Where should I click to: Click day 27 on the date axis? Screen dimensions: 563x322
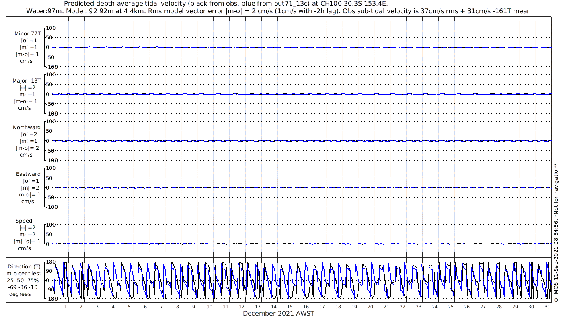[x=483, y=307]
